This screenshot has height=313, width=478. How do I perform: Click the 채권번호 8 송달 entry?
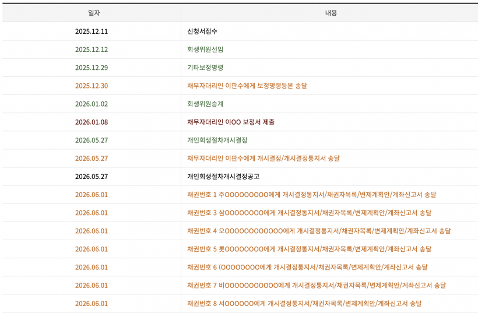tap(304, 304)
